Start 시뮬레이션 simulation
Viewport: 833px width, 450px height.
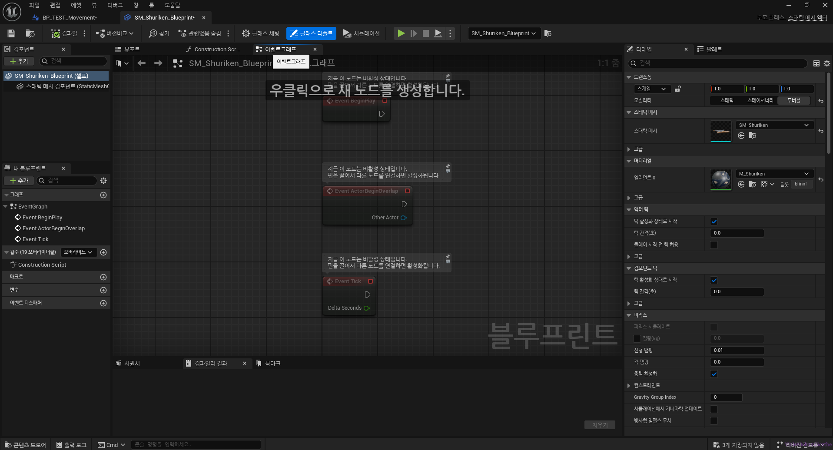(361, 33)
